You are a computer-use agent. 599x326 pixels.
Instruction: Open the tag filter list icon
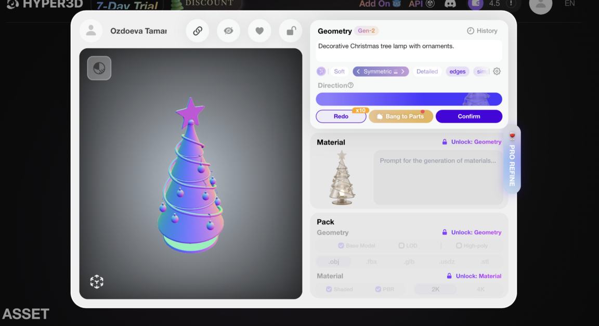(x=321, y=71)
